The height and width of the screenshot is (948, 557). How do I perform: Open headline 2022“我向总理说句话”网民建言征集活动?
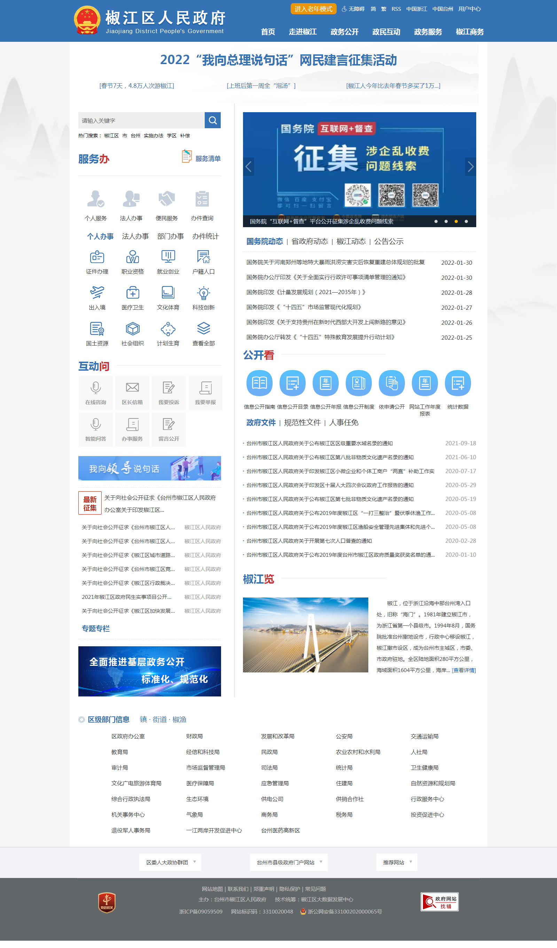coord(278,60)
